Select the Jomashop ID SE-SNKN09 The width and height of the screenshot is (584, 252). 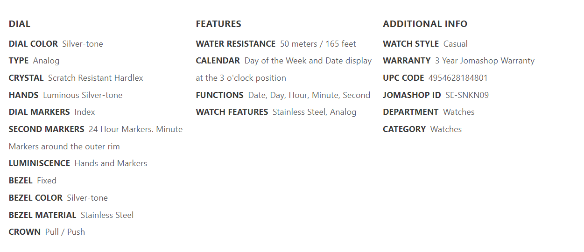tap(467, 95)
